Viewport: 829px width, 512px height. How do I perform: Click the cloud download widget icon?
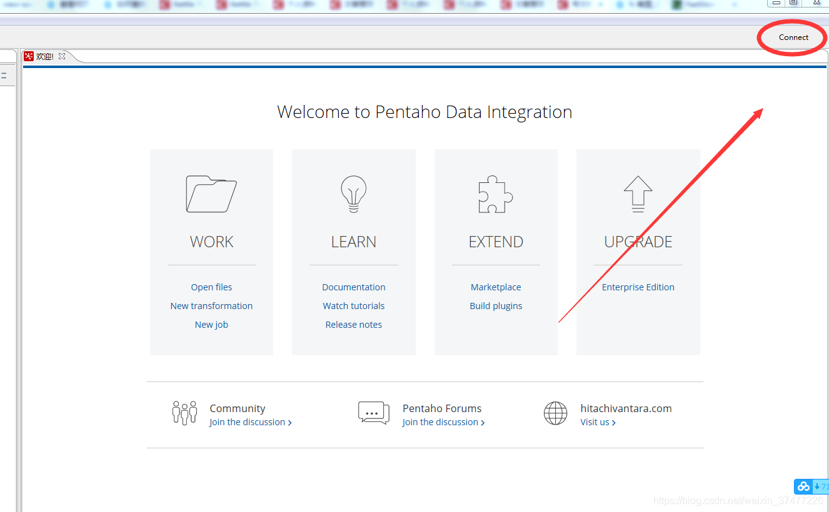[803, 486]
